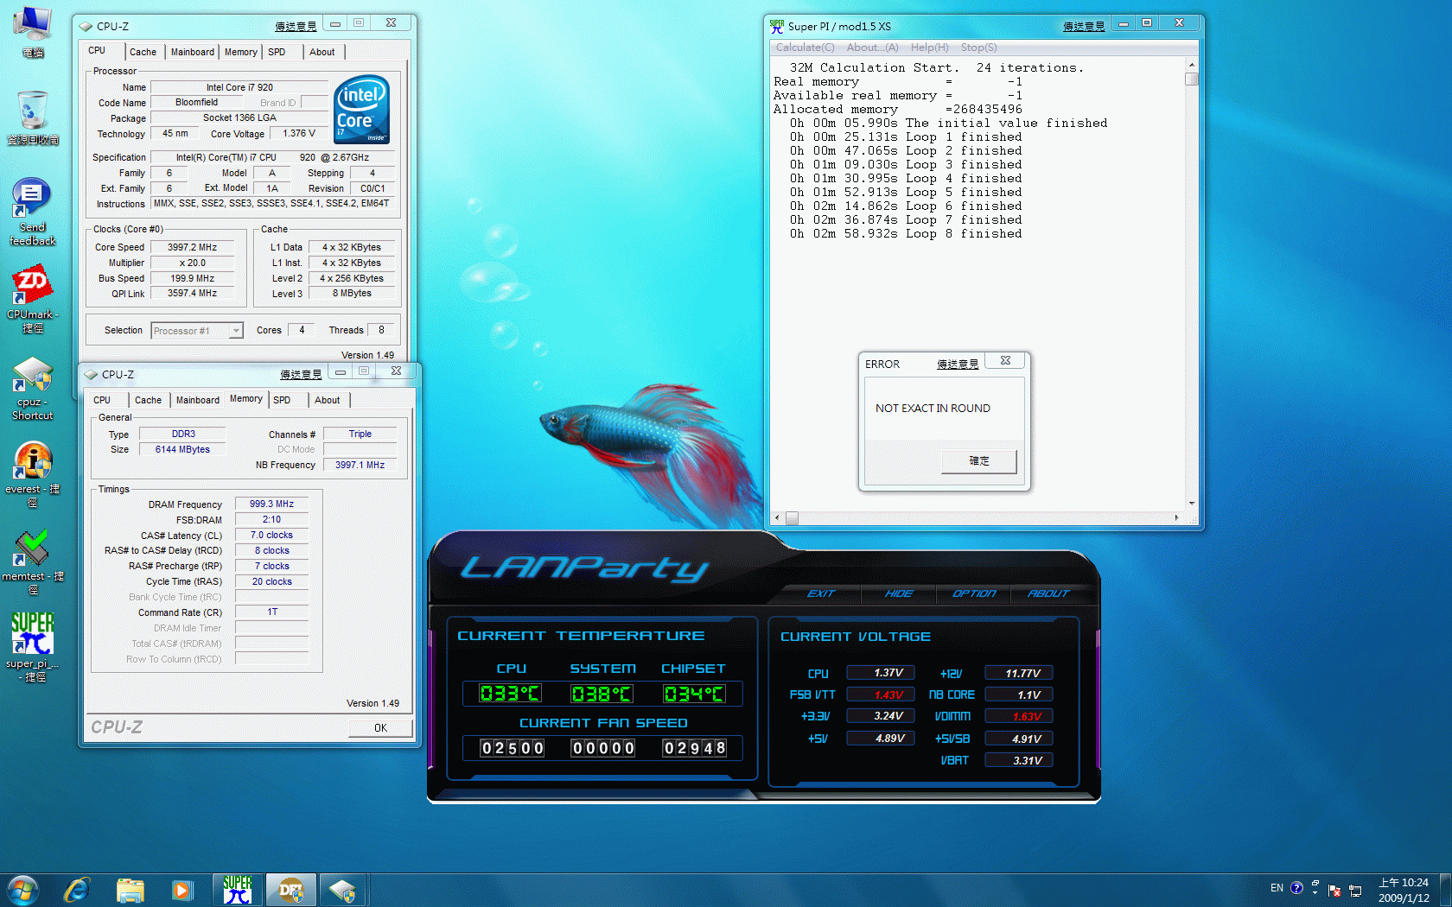Click the help question mark tray icon
Viewport: 1452px width, 907px height.
coord(1296,888)
